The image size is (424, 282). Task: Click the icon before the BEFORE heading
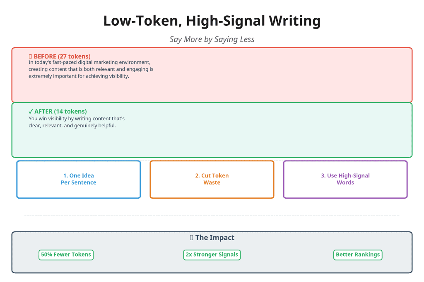click(x=31, y=56)
